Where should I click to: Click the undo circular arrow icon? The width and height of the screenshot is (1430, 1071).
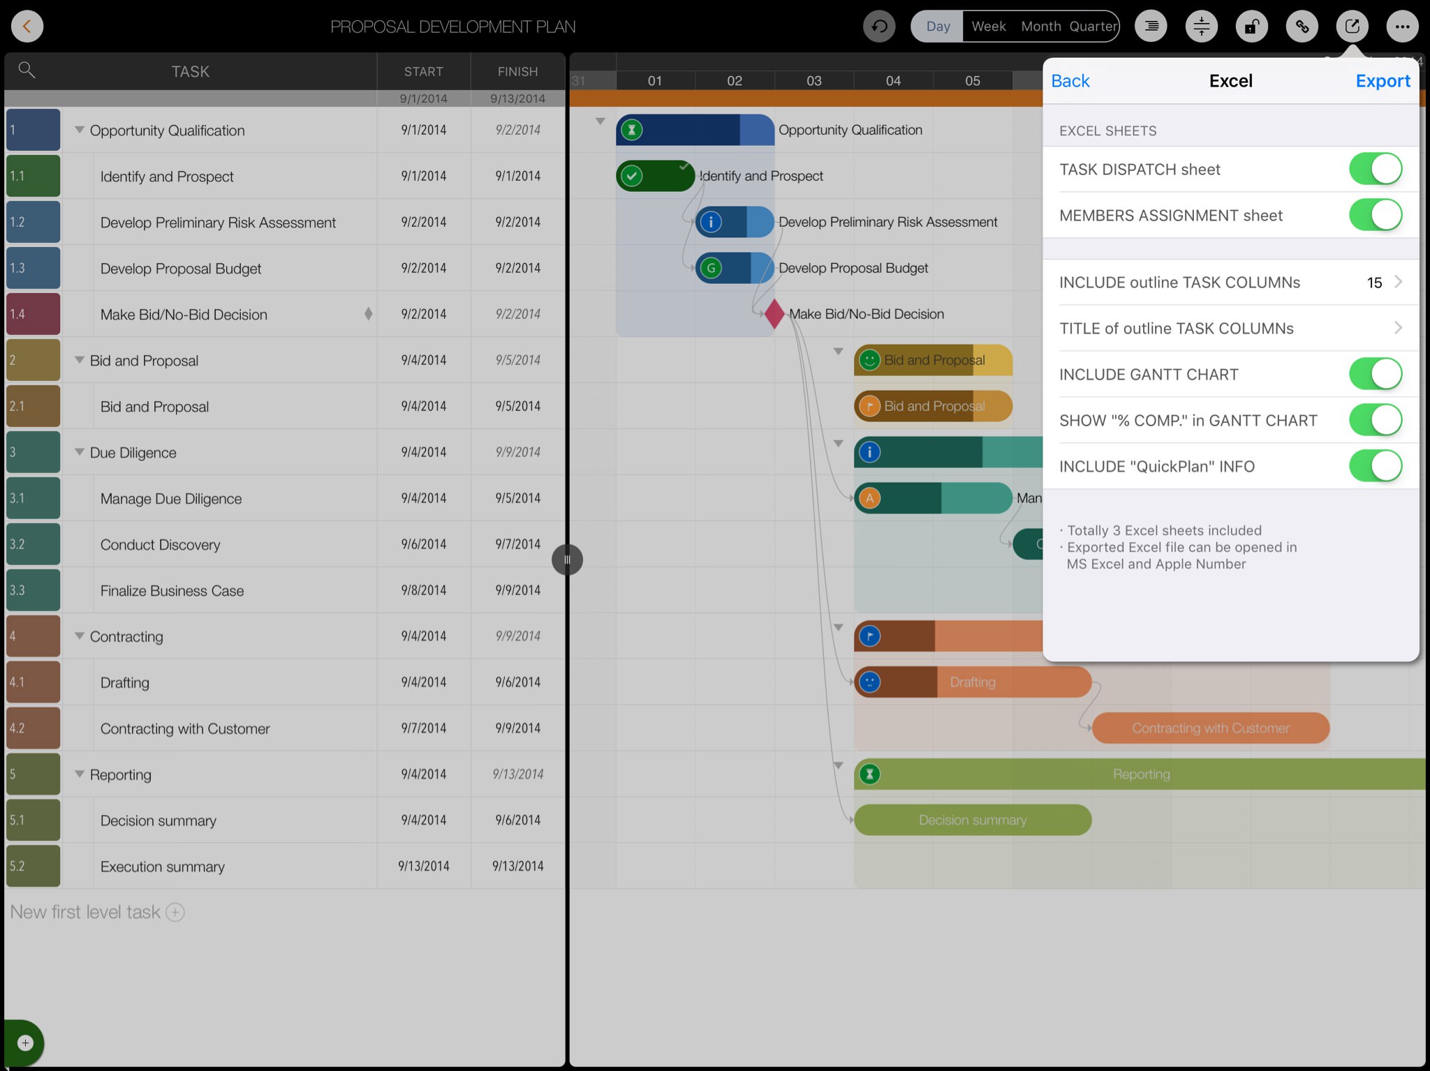pyautogui.click(x=879, y=27)
